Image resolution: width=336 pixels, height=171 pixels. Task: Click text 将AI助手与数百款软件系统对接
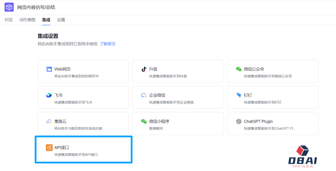(78, 128)
